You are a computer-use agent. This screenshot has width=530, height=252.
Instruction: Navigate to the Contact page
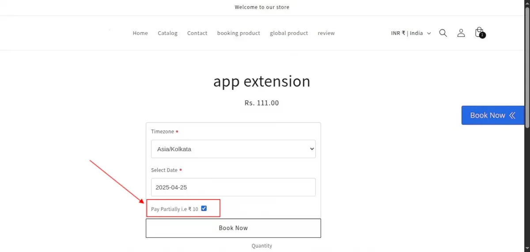pyautogui.click(x=197, y=33)
